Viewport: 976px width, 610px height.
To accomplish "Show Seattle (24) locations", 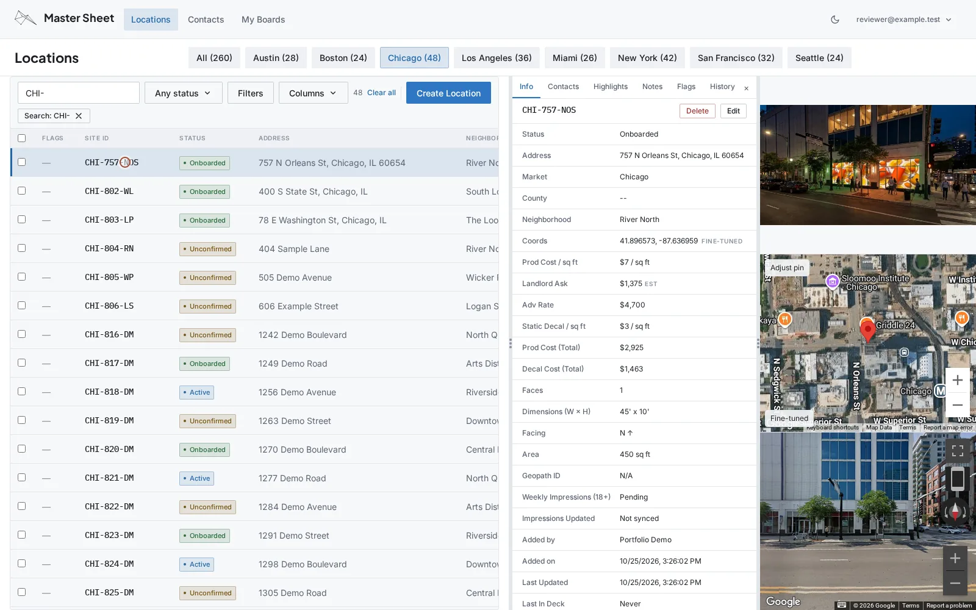I will pos(819,58).
